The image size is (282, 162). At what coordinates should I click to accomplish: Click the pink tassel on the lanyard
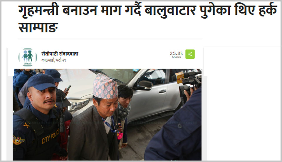coord(120,135)
